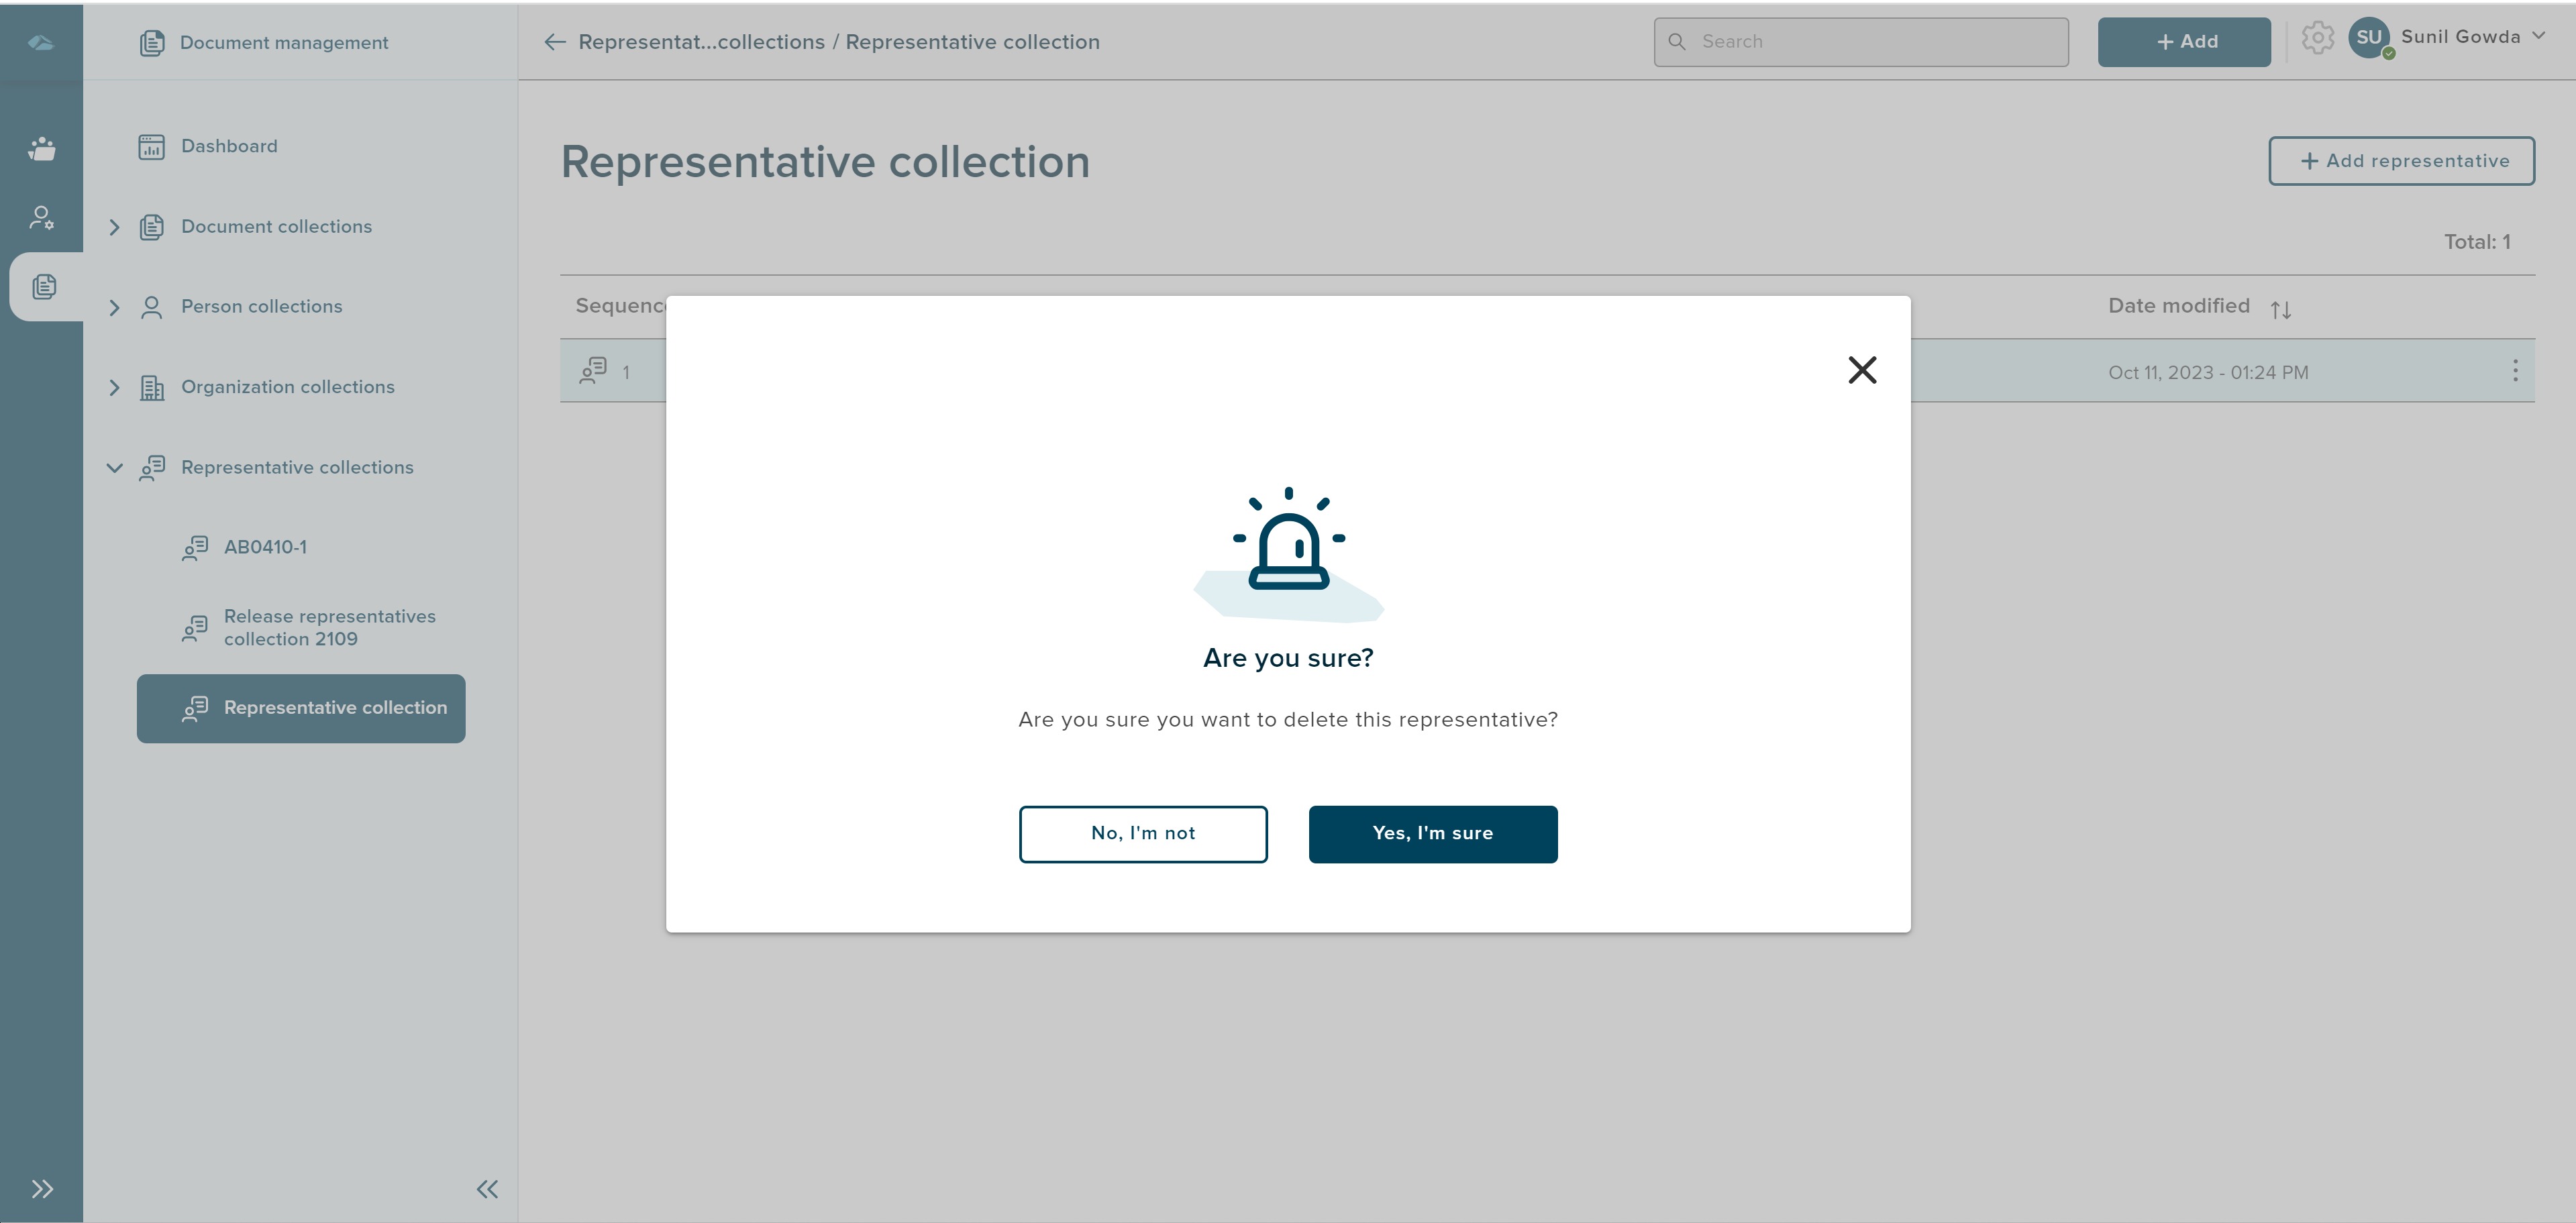Click the Add button in top navigation bar
The width and height of the screenshot is (2576, 1223).
[2183, 41]
